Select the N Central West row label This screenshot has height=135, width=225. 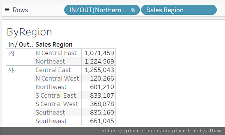click(x=57, y=78)
